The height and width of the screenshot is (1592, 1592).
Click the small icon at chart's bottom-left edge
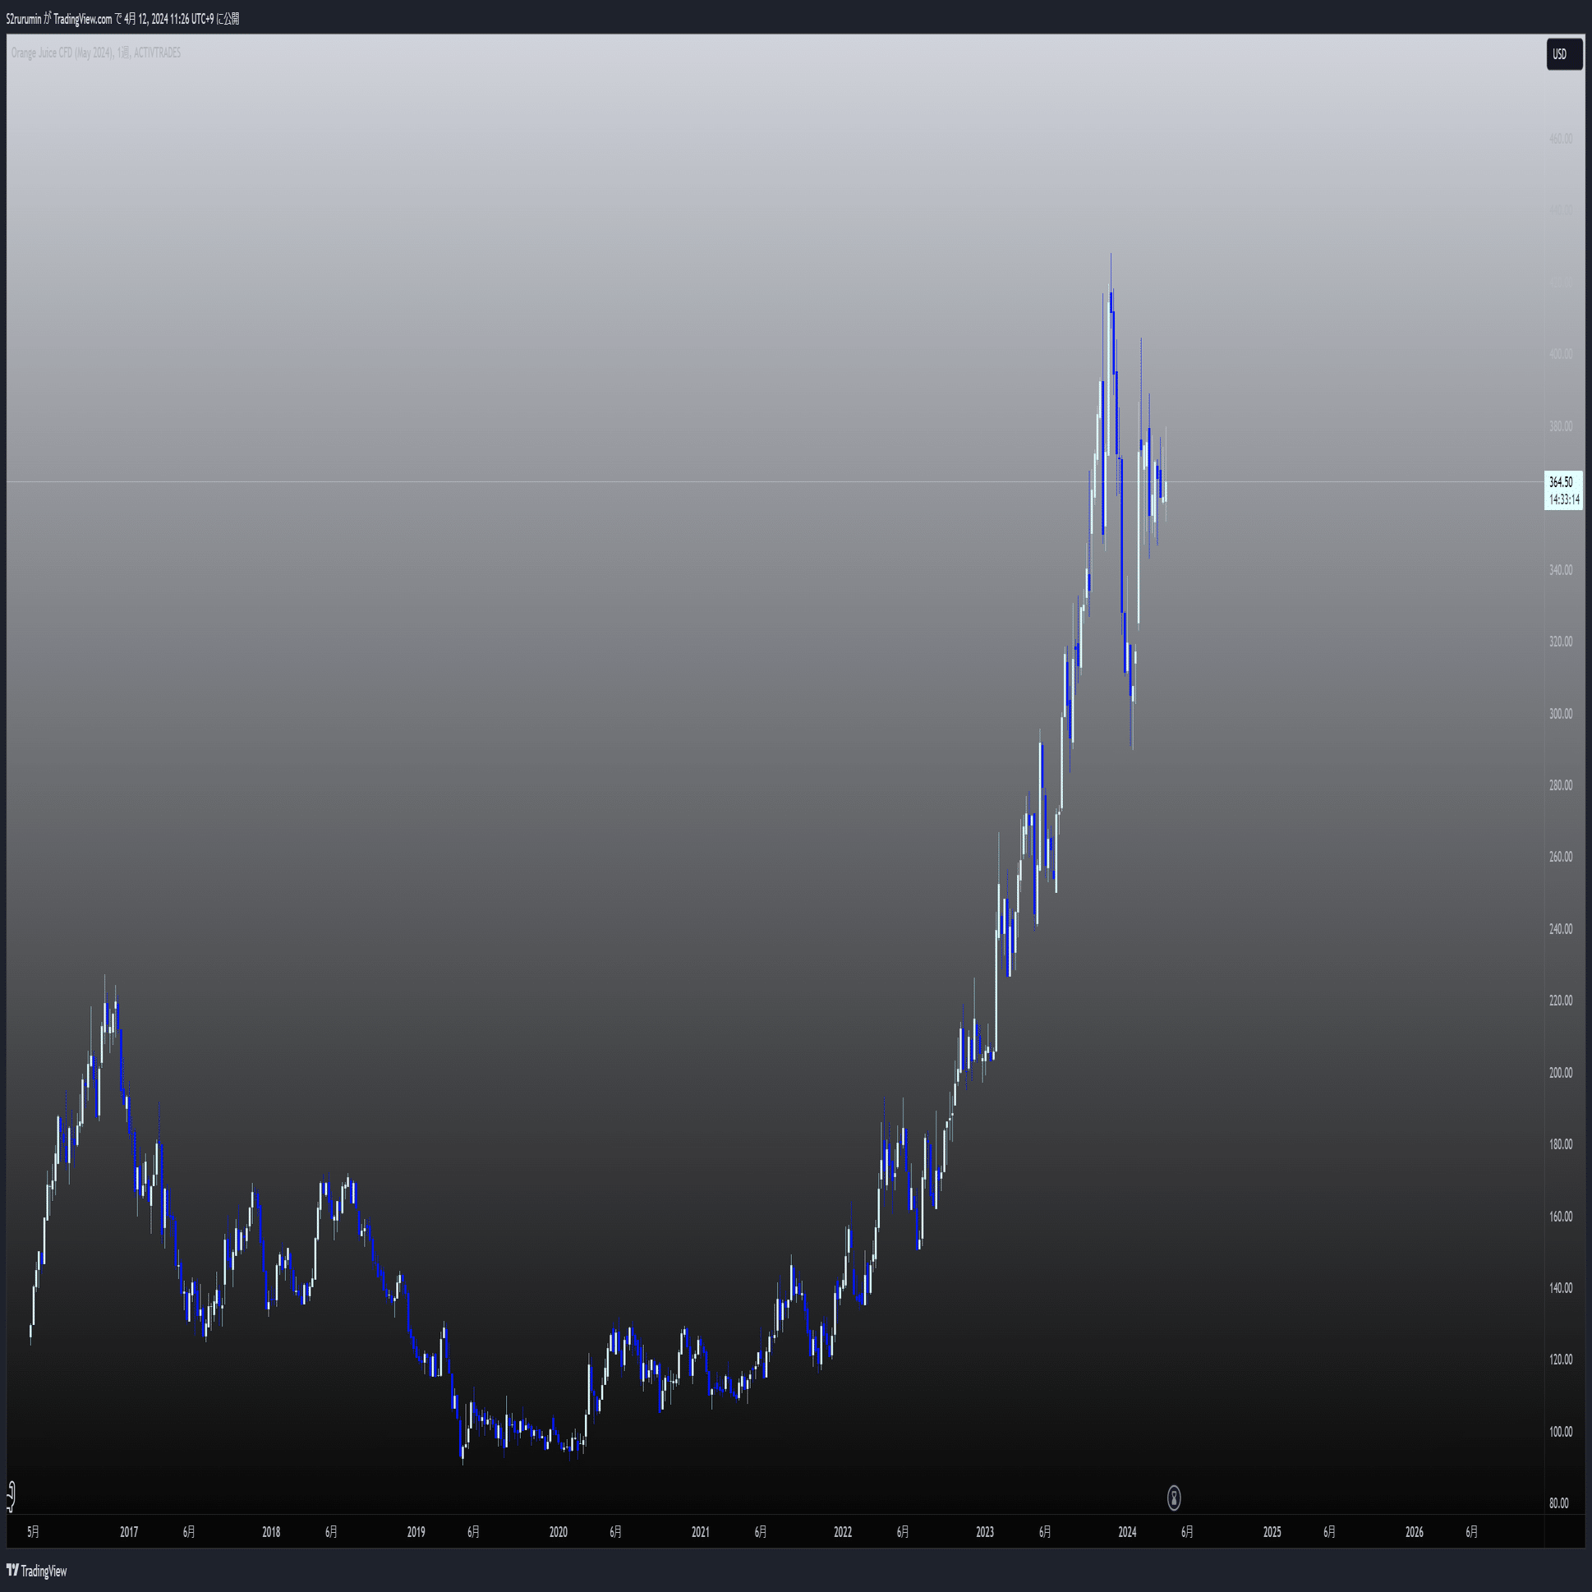[11, 1496]
